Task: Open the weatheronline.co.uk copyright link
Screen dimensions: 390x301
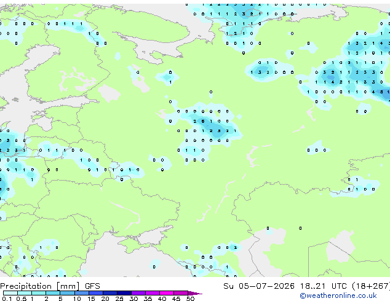Action: pos(338,295)
